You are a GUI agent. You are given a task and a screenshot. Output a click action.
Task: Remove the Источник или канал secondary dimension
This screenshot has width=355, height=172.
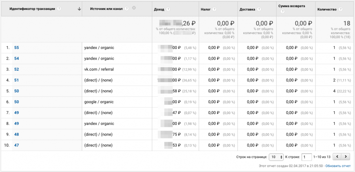coord(134,8)
